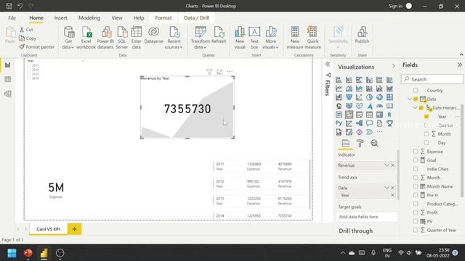Switch to Report view in sidebar

click(8, 65)
